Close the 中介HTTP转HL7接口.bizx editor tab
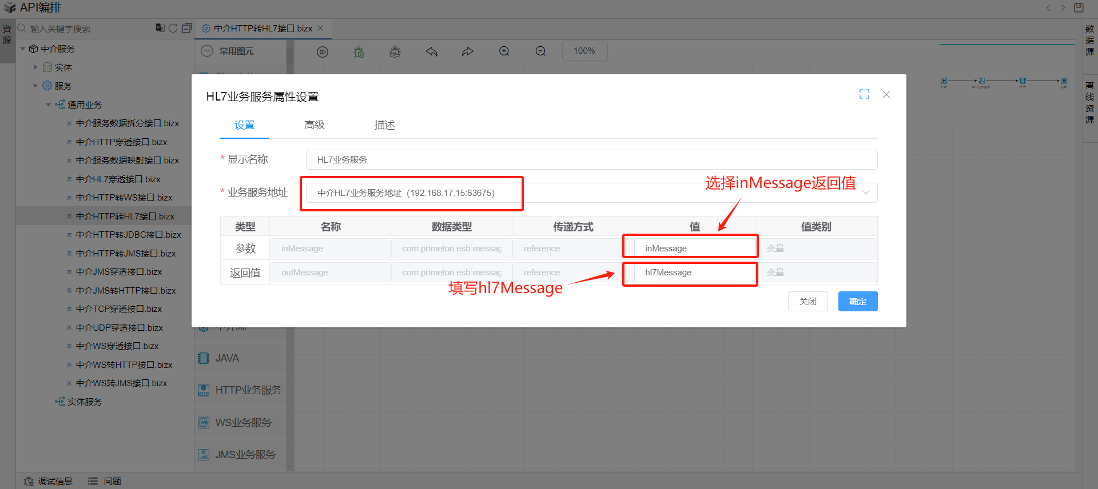This screenshot has width=1098, height=489. tap(320, 28)
